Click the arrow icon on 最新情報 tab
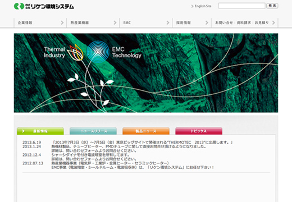The height and width of the screenshot is (202, 292). coord(24,131)
